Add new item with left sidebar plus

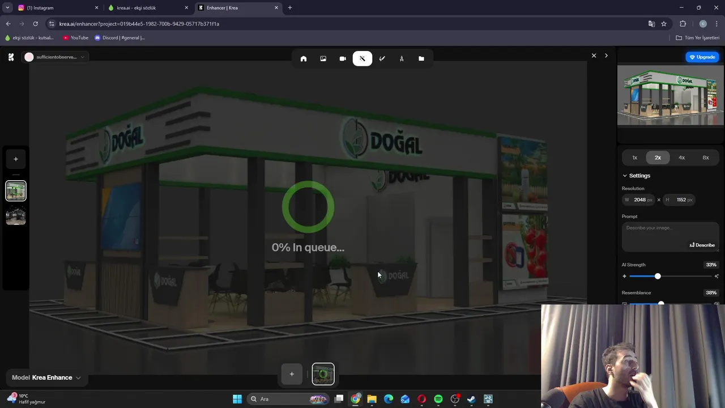(x=16, y=159)
